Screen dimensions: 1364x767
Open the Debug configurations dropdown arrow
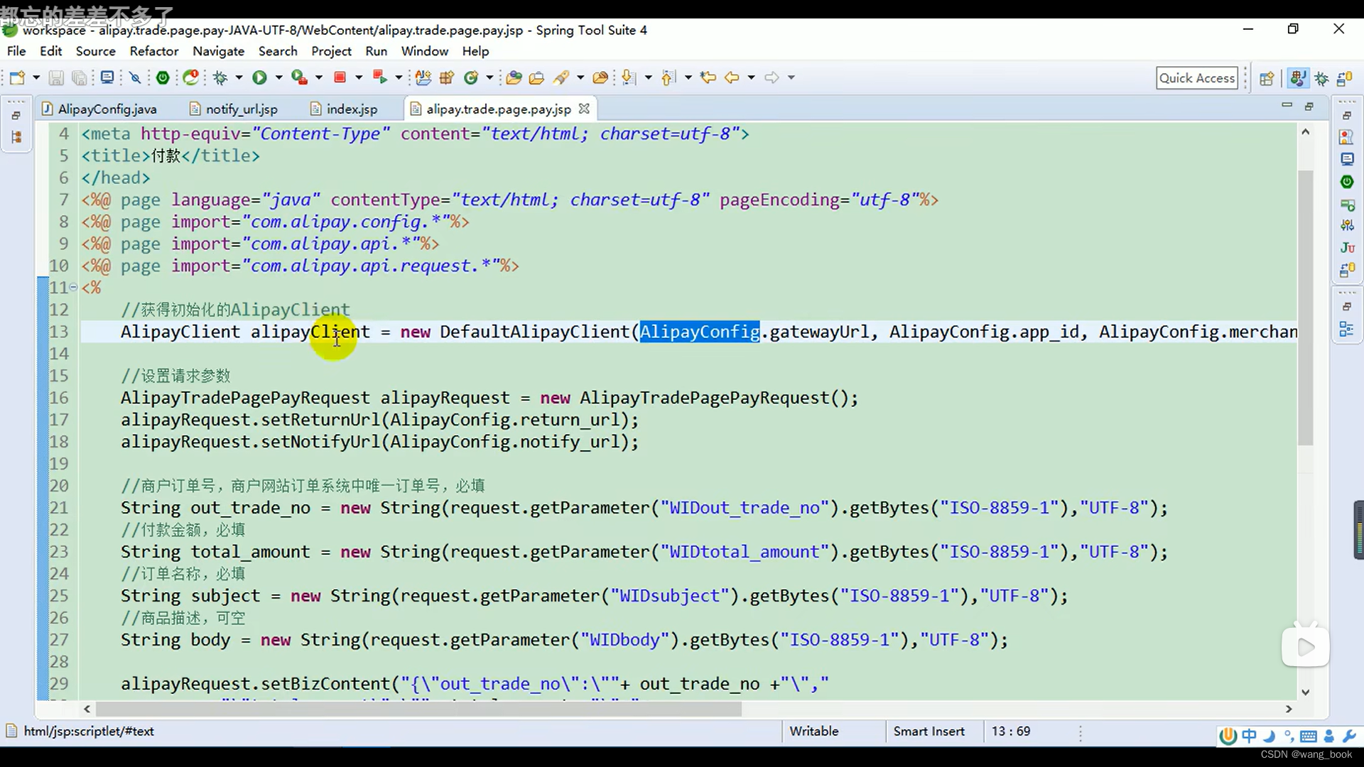point(239,77)
